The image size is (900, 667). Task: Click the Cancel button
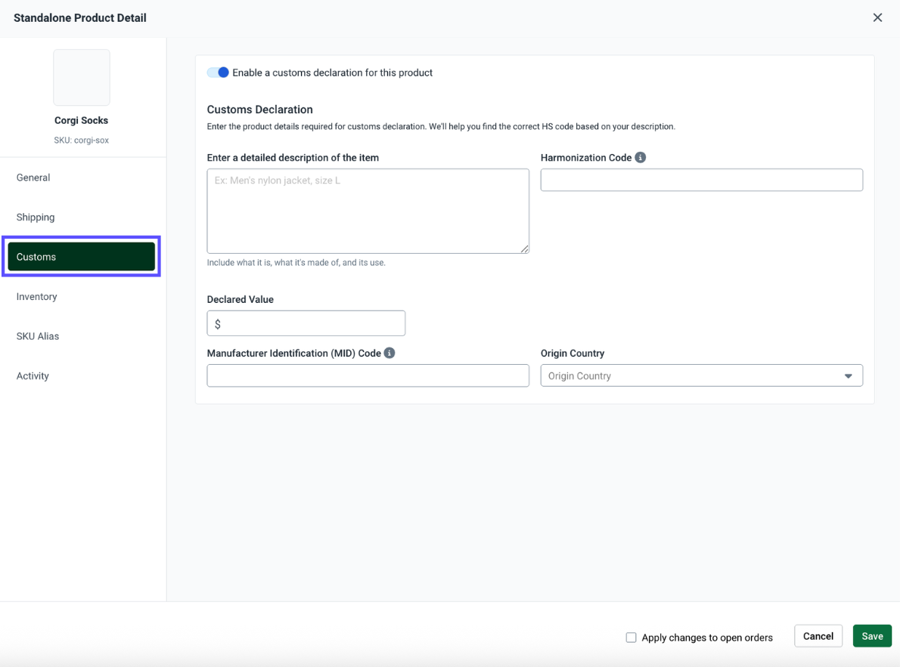818,636
